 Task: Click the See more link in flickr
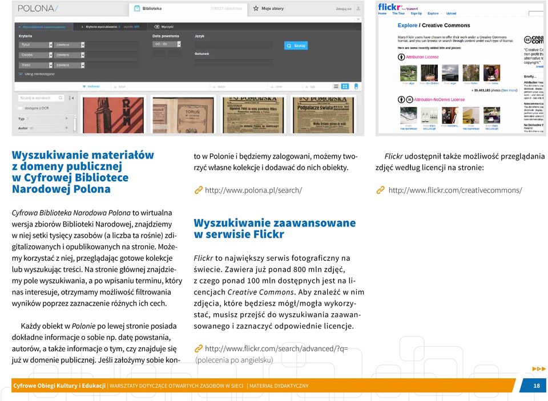(x=510, y=90)
